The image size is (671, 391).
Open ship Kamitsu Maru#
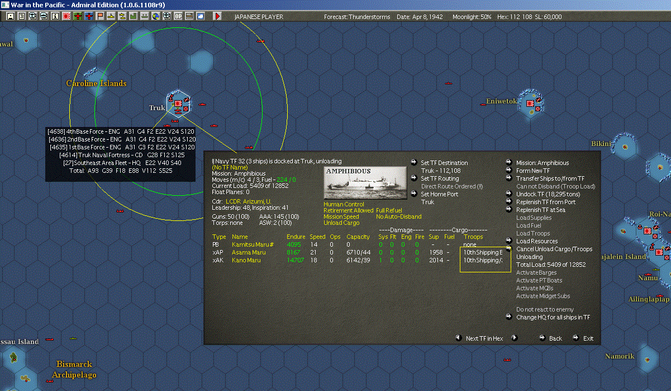coord(253,244)
